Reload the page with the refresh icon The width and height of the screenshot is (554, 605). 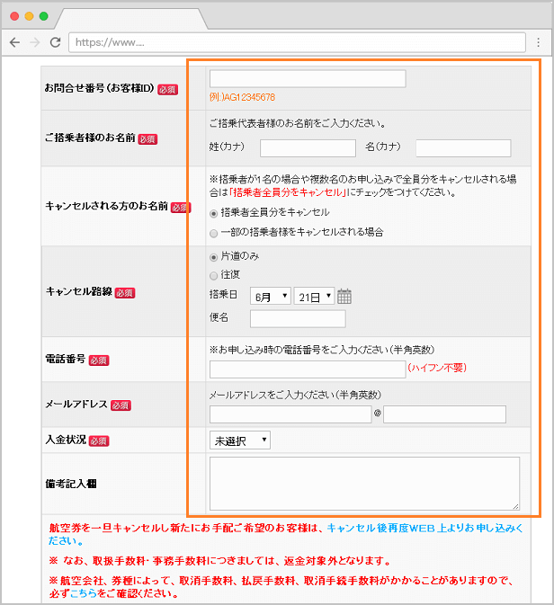(55, 42)
